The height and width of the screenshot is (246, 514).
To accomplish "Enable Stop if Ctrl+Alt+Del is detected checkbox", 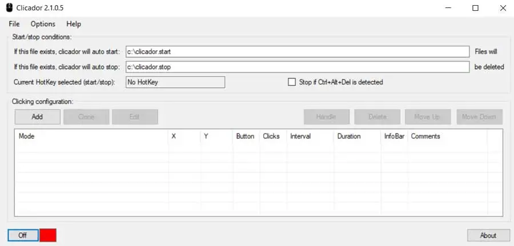I will pos(291,82).
